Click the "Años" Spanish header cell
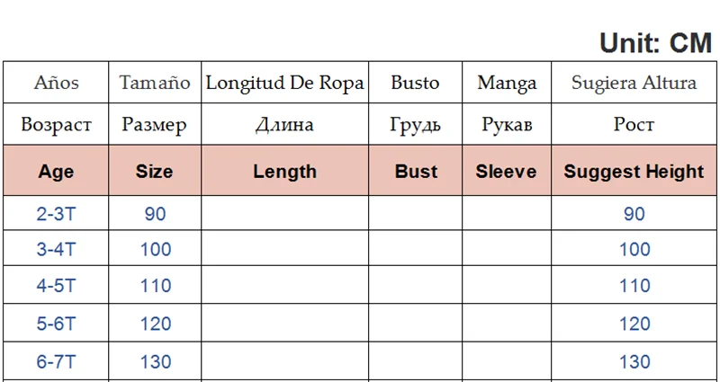This screenshot has width=720, height=382. 56,83
